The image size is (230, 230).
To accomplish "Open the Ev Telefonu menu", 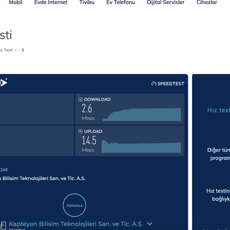I will click(x=121, y=2).
